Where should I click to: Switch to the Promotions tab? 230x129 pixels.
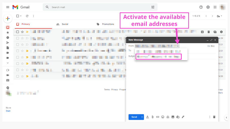[105, 24]
